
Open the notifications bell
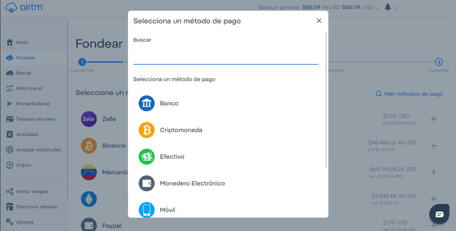point(388,7)
